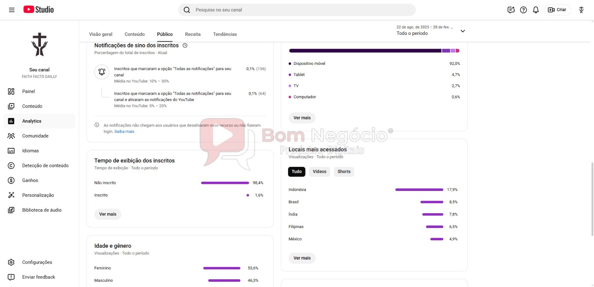Select the Tudo filter chip

296,172
